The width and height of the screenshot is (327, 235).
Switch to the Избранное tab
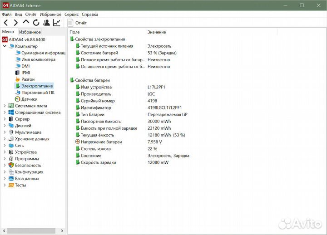(x=30, y=32)
